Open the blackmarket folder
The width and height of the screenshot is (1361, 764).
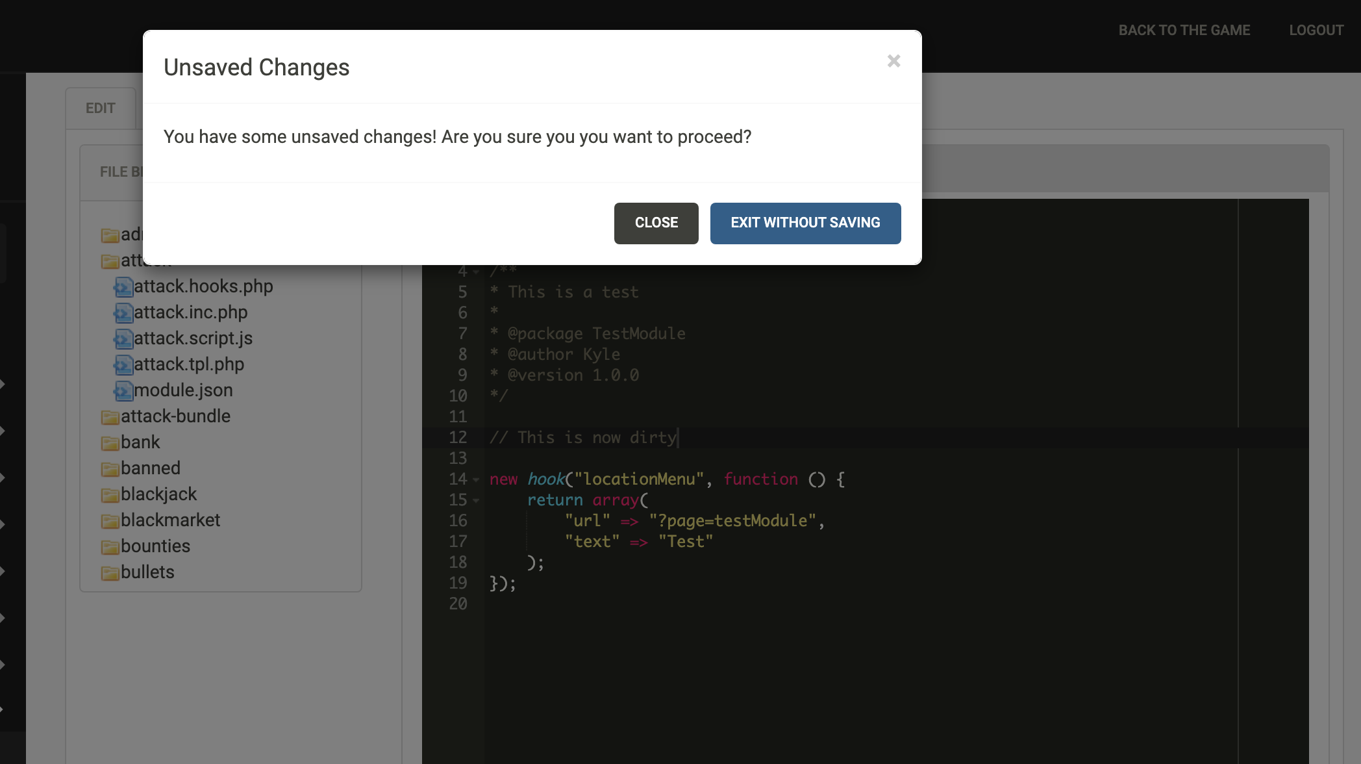pos(170,520)
